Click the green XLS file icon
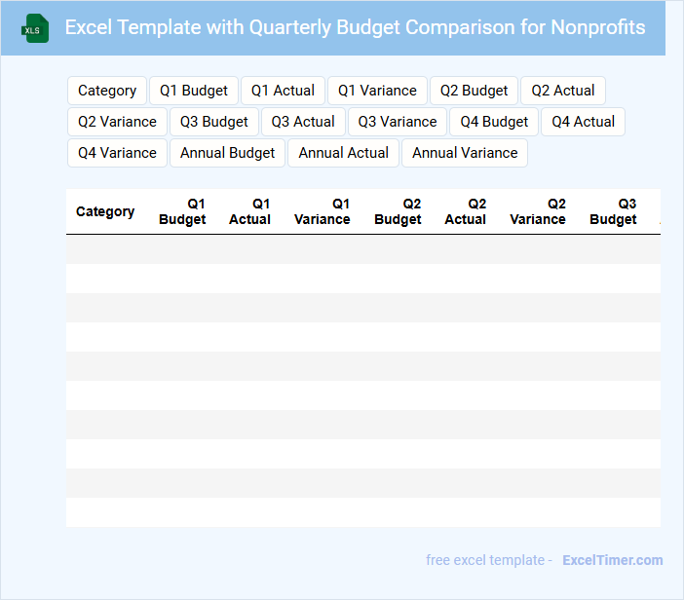684x600 pixels. [35, 28]
